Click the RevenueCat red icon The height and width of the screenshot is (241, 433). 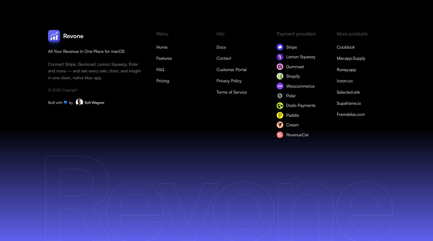pyautogui.click(x=280, y=135)
